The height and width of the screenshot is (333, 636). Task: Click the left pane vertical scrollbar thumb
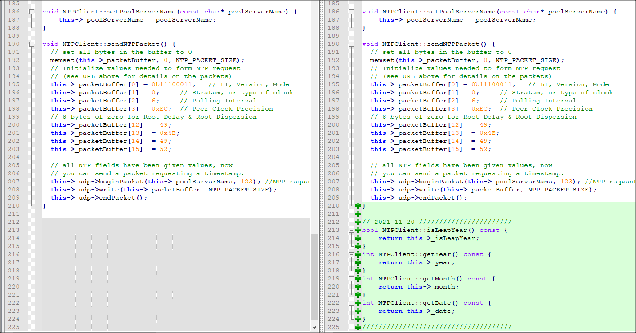(x=314, y=277)
